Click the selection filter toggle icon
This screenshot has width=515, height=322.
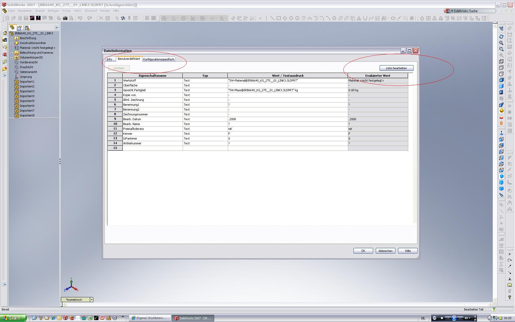pos(123,18)
